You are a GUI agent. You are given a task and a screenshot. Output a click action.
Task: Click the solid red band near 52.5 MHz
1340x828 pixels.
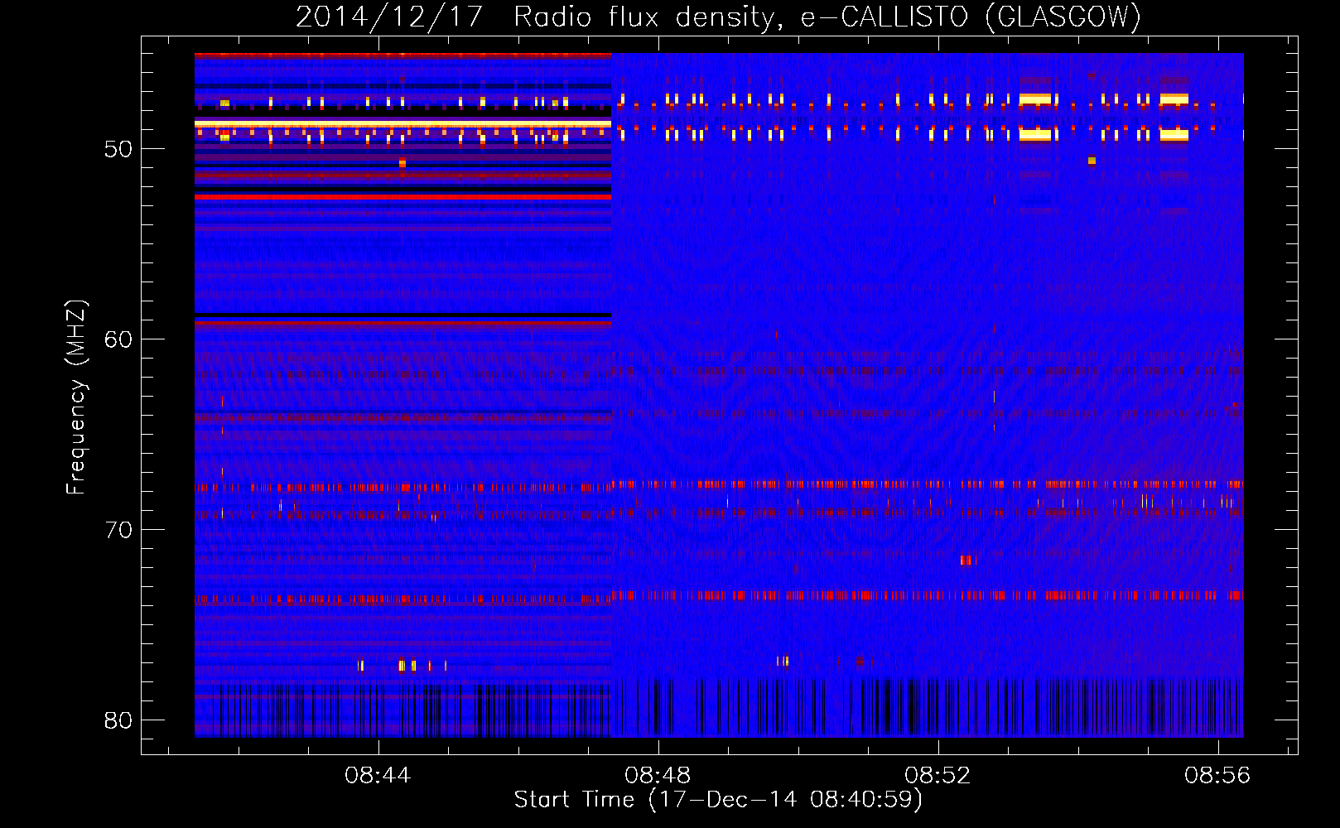[402, 197]
